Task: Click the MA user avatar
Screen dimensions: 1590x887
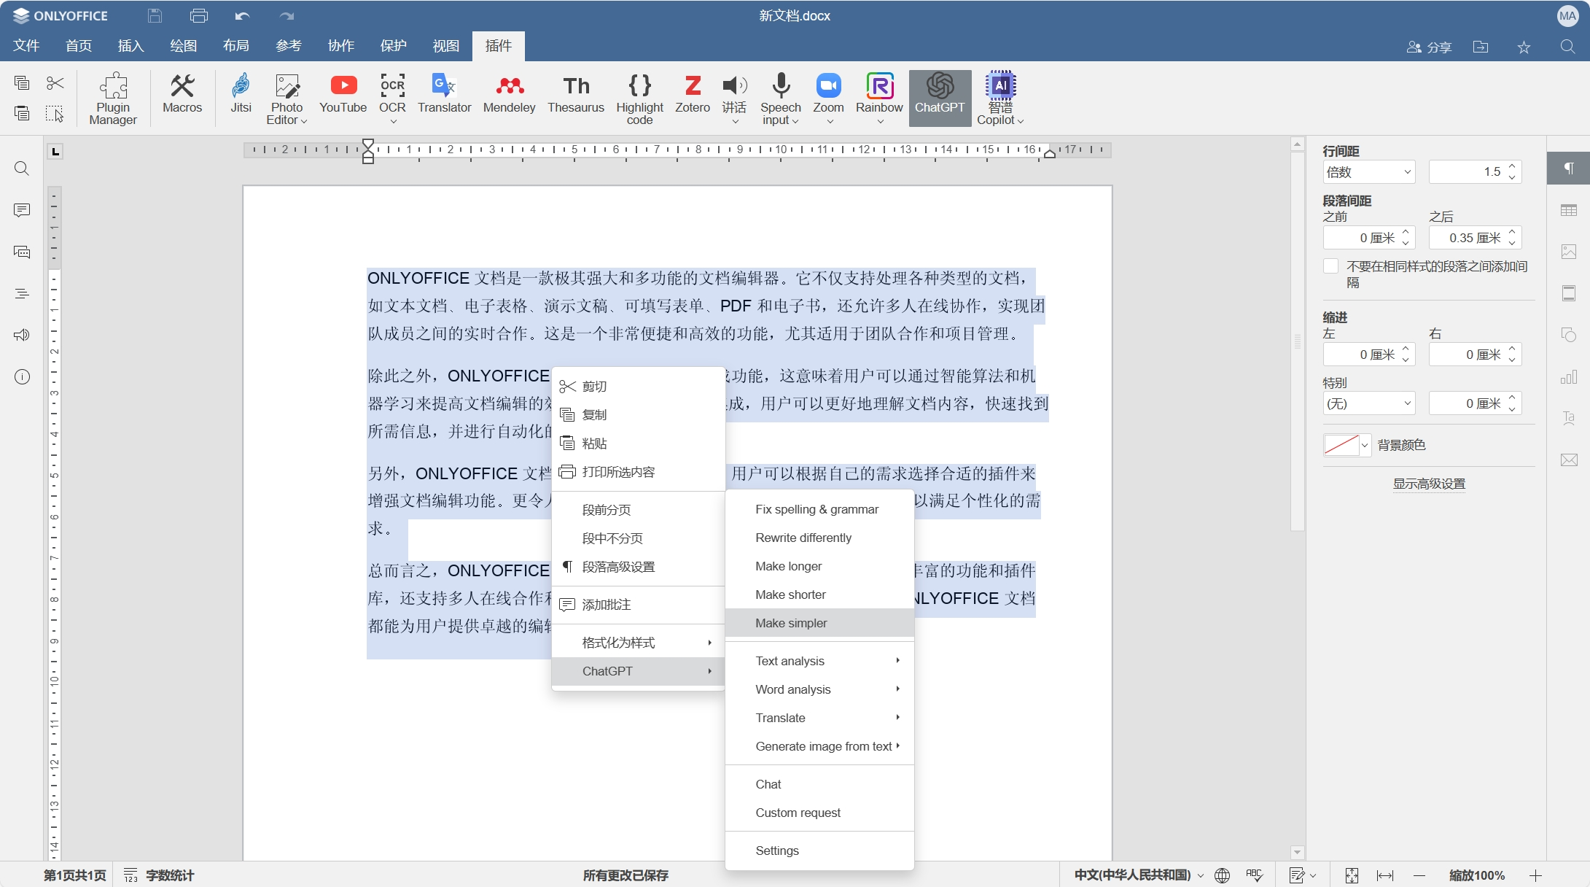Action: 1567,16
